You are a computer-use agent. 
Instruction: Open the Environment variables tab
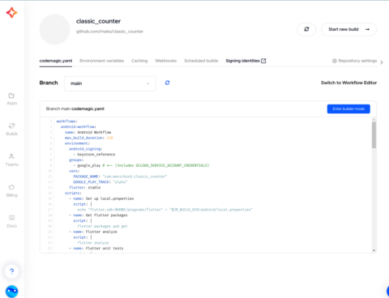coord(102,61)
